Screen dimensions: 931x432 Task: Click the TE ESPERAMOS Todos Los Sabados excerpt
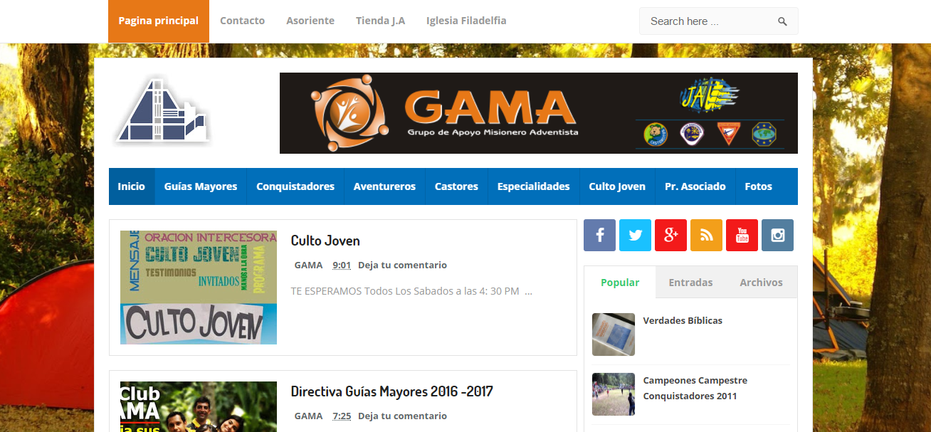[411, 291]
